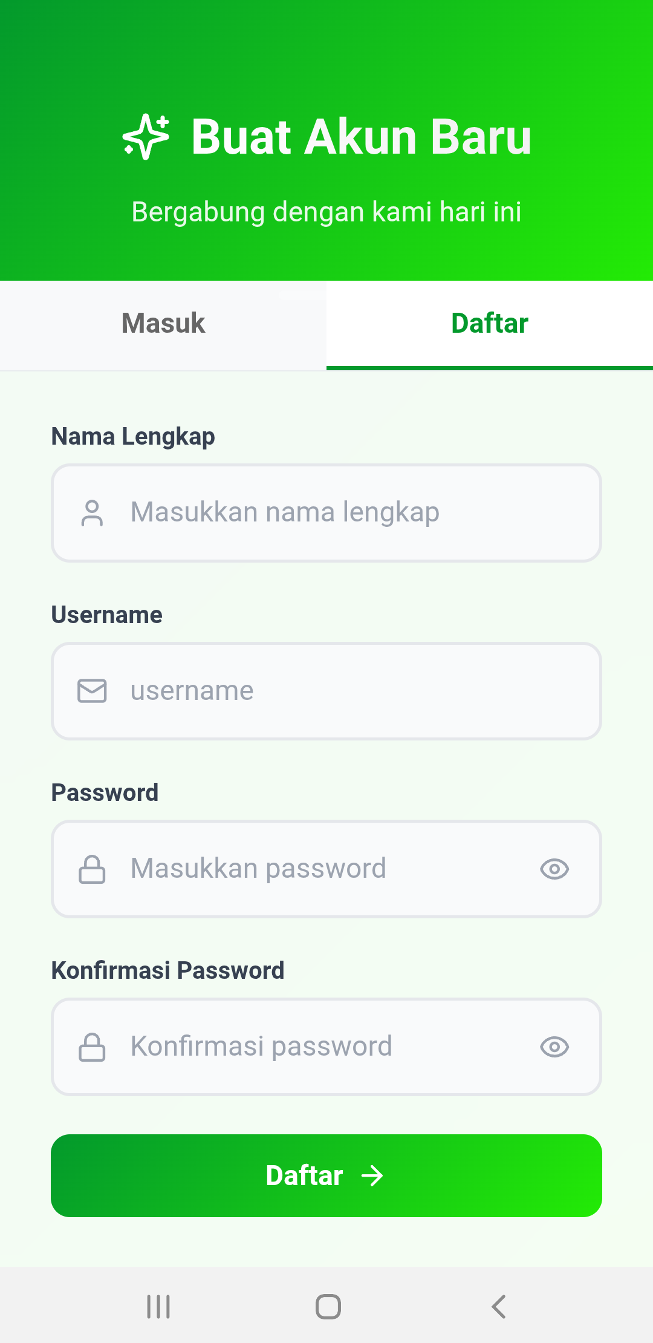Tap the Bergabung dengan kami hari ini subtitle
The image size is (653, 1343).
pyautogui.click(x=326, y=212)
